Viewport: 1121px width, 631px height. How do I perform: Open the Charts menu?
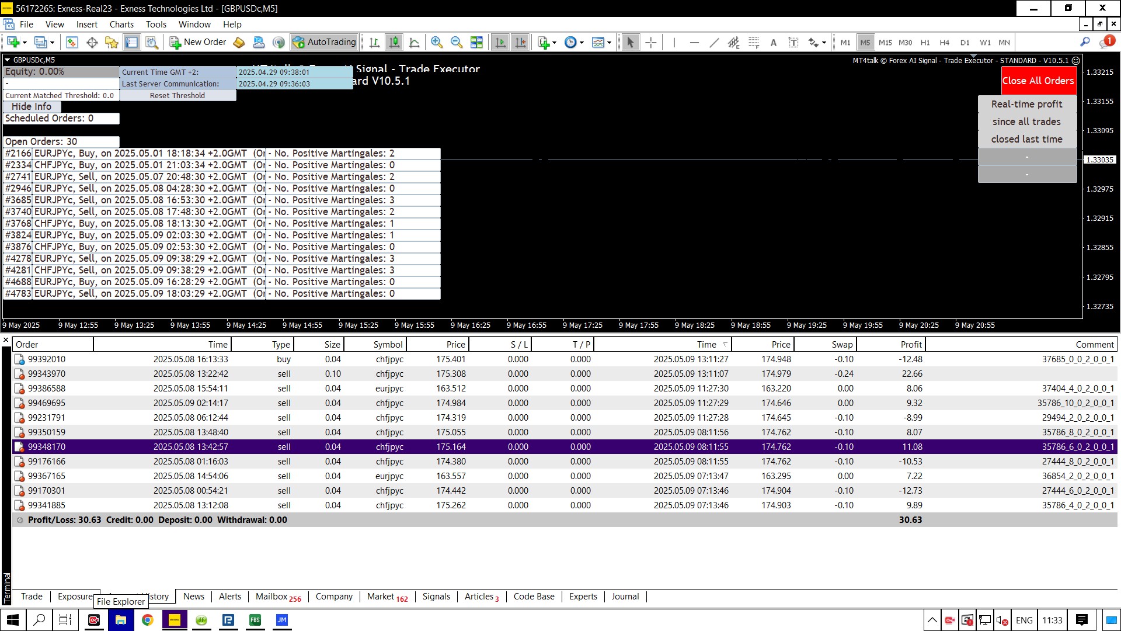click(x=121, y=25)
